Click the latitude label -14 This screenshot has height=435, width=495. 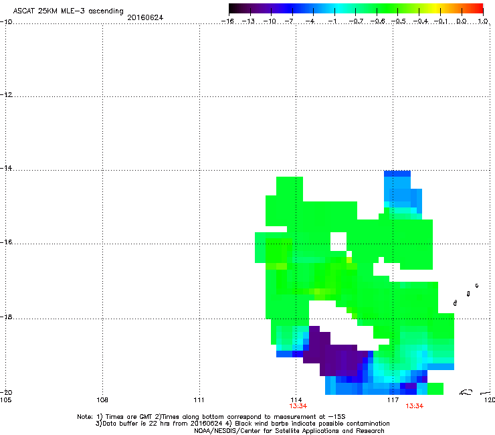[6, 168]
